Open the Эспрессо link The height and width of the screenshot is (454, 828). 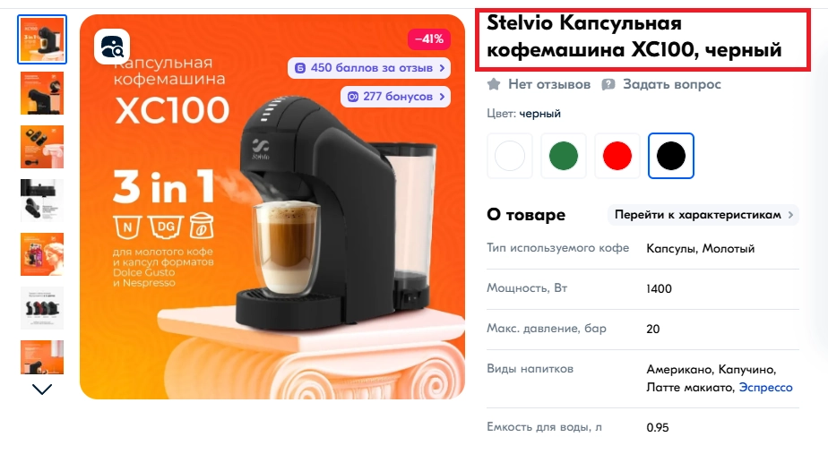click(x=765, y=388)
